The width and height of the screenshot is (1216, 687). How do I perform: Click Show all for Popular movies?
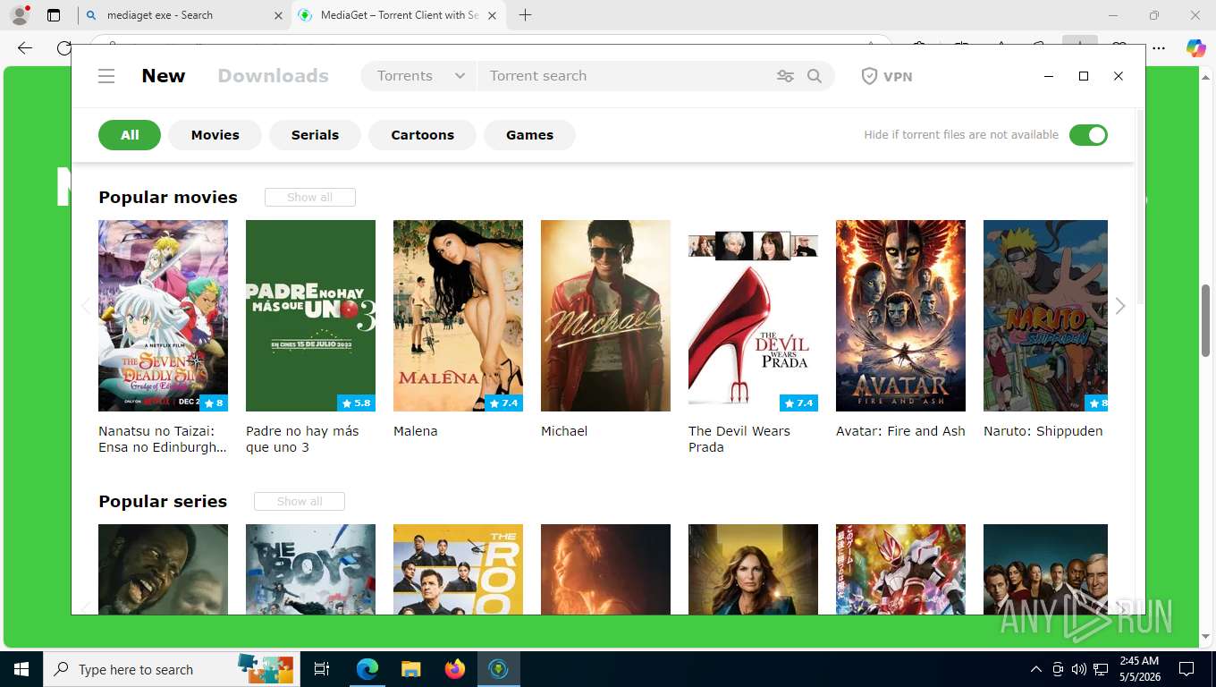(x=310, y=198)
